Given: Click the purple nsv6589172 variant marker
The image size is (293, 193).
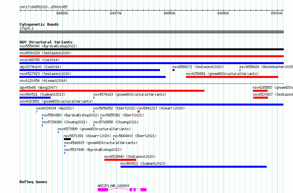Looking at the screenshot, I should (173, 70).
